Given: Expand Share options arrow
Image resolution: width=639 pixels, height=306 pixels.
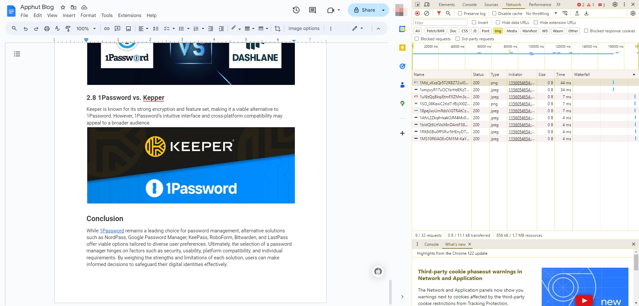Looking at the screenshot, I should [383, 10].
